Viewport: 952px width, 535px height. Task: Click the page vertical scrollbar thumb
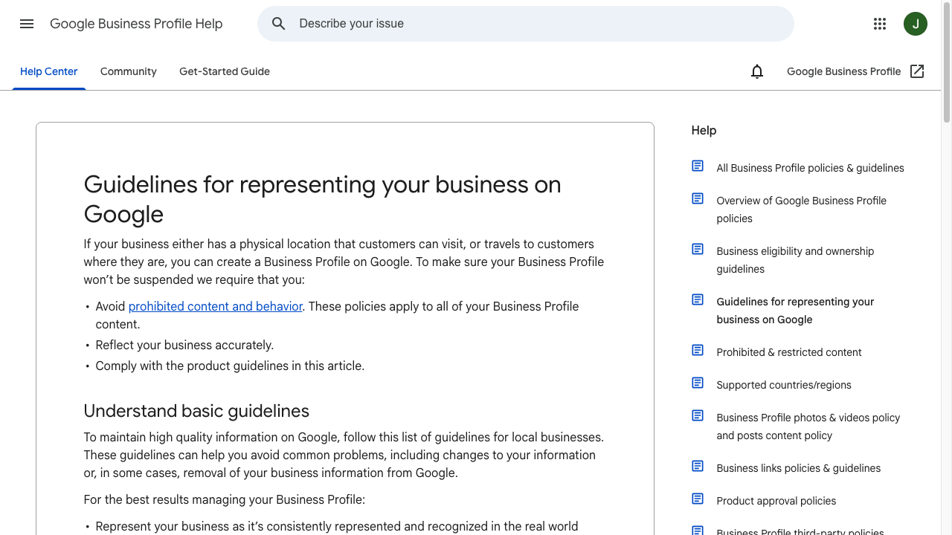coord(947,64)
